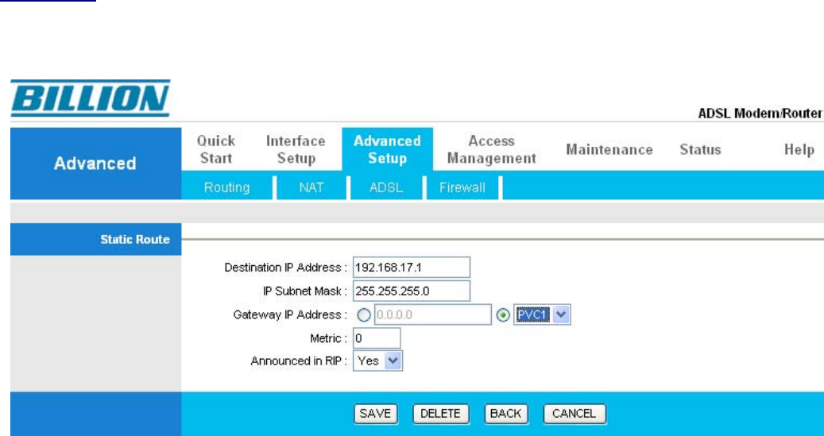Screen dimensions: 824x436
Task: Click the Destination IP Address label
Action: point(286,268)
